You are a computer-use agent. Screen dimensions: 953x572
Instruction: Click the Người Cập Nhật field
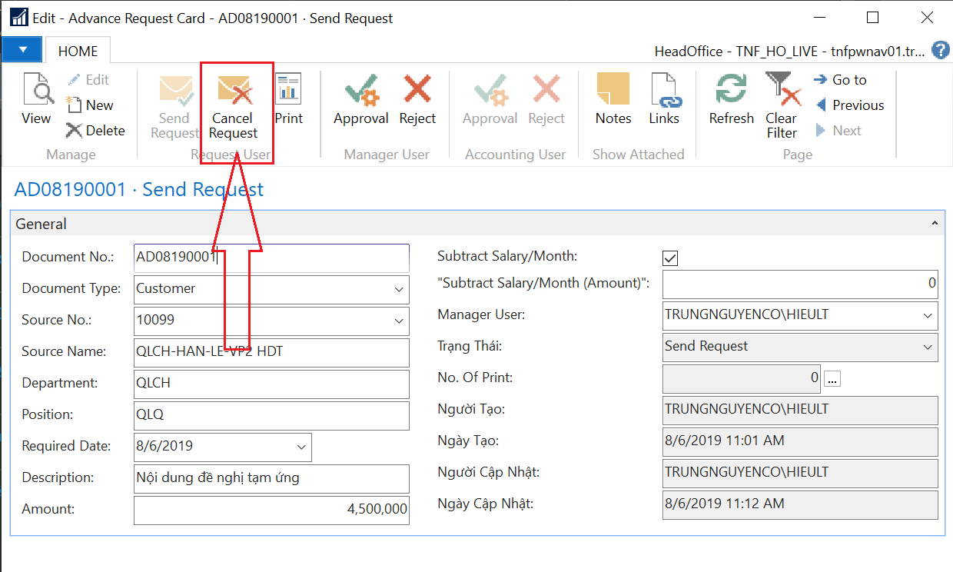(800, 473)
